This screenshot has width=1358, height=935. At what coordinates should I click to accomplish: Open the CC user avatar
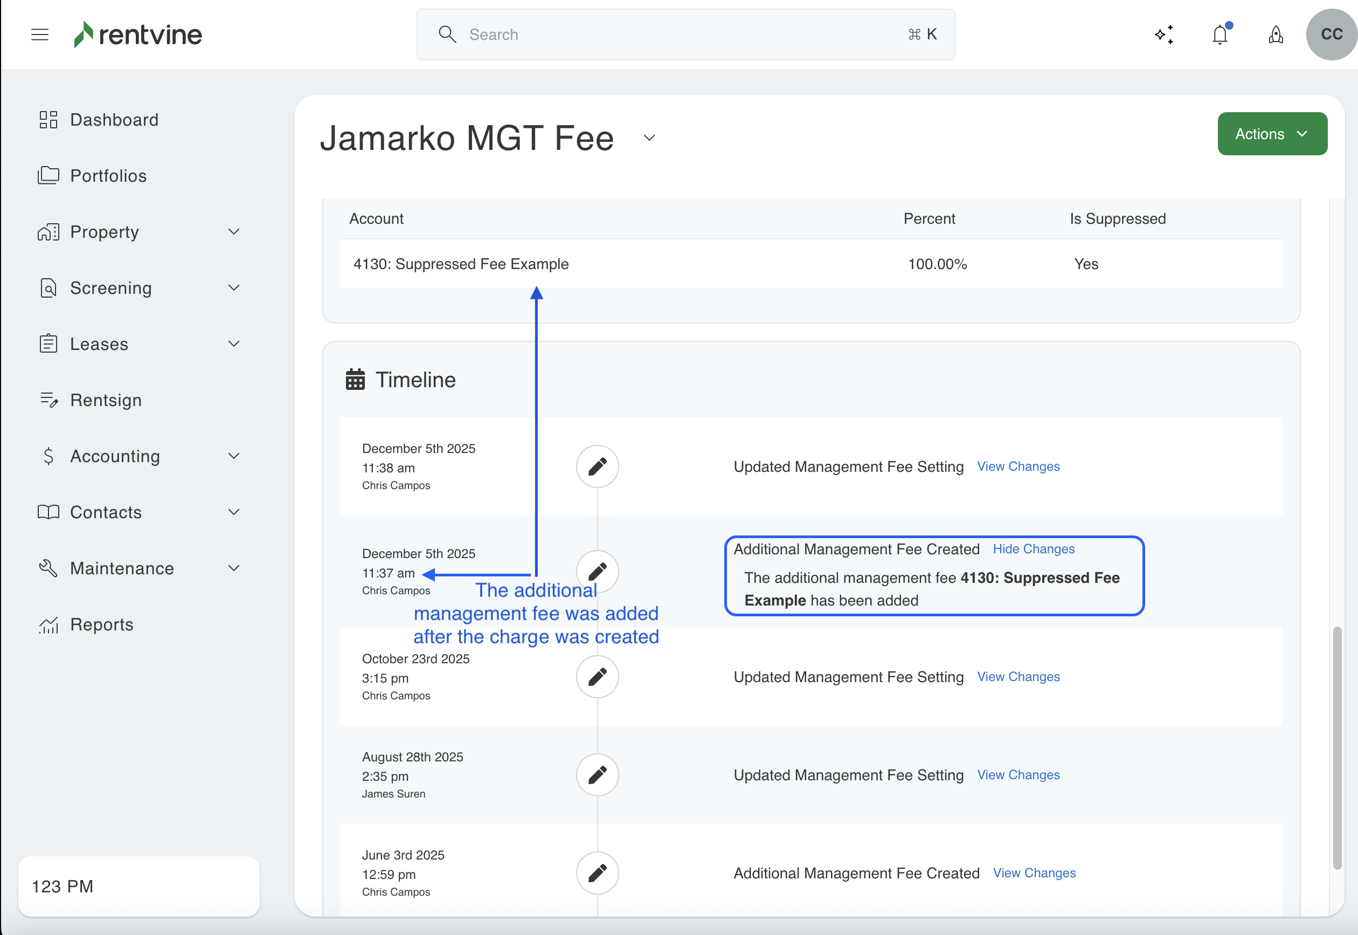point(1331,35)
